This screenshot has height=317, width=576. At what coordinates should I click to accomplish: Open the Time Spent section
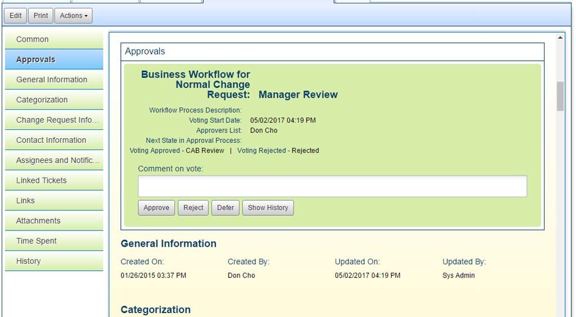coord(54,242)
